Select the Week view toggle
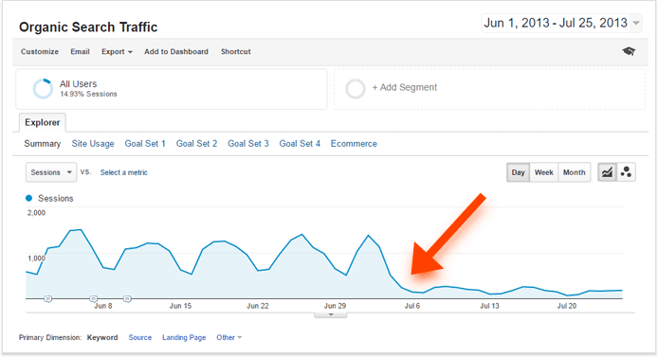Image resolution: width=658 pixels, height=357 pixels. click(544, 172)
